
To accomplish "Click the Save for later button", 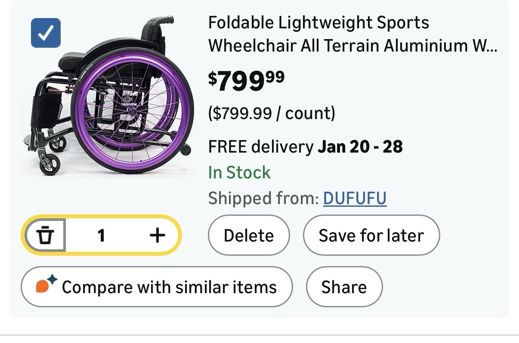I will click(371, 236).
